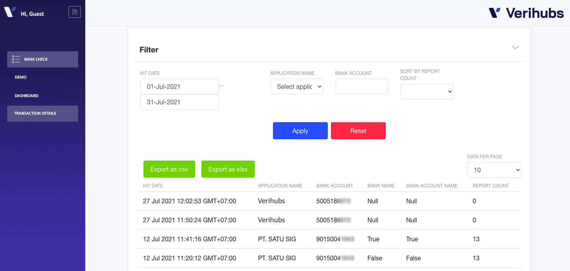
Task: Click PT. SATU SIG in 11:41:16 row
Action: click(x=277, y=239)
